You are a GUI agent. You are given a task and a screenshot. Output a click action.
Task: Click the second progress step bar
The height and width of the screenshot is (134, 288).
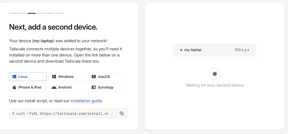pos(22,13)
